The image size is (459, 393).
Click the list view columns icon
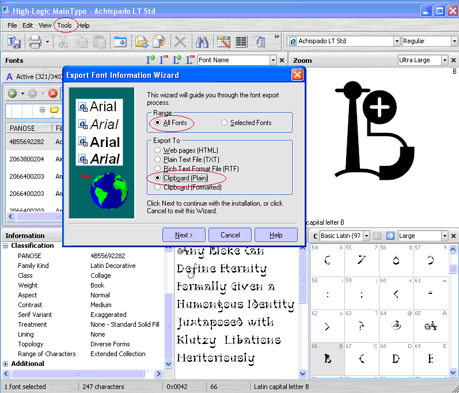coord(241,42)
